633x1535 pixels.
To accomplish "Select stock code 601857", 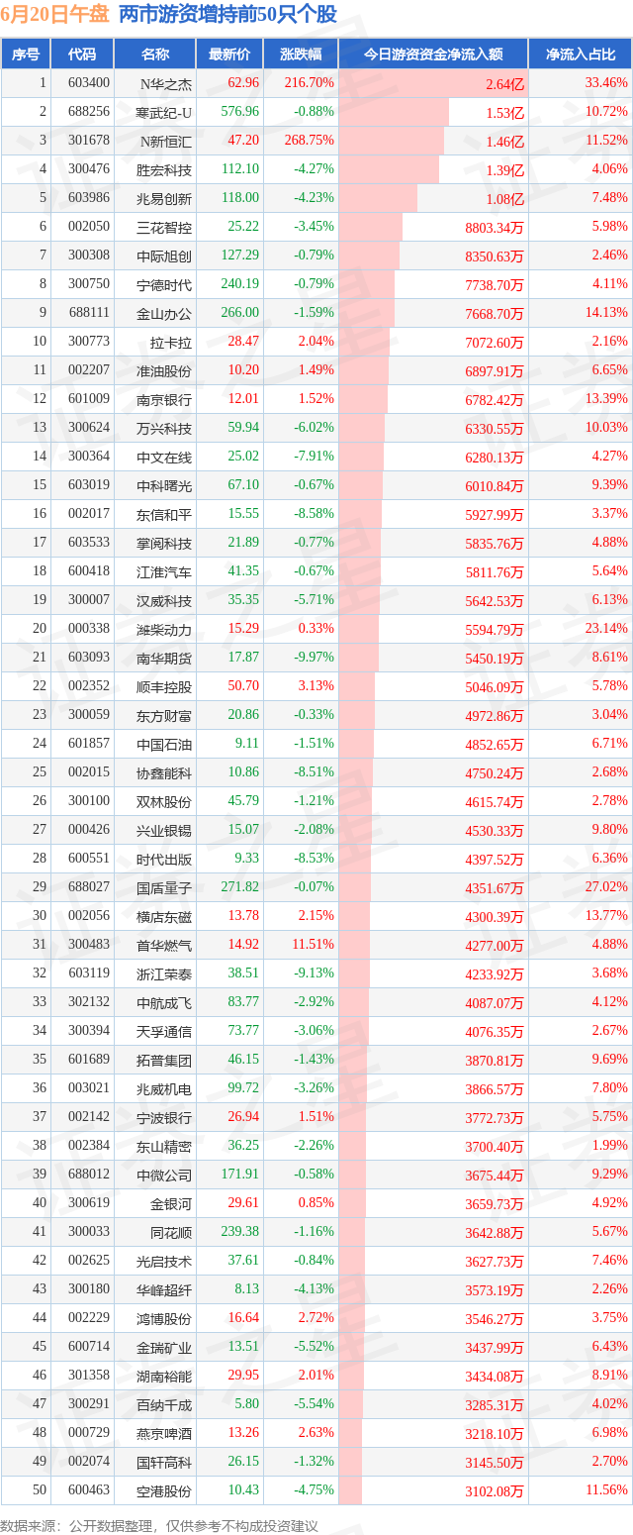I will [x=88, y=744].
